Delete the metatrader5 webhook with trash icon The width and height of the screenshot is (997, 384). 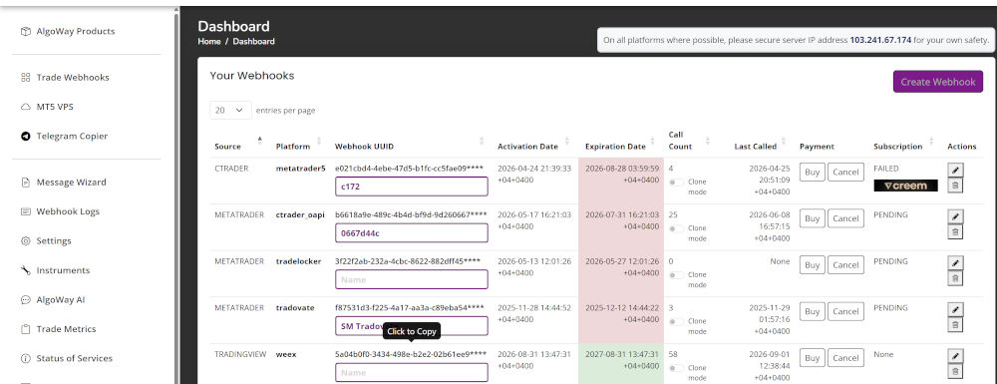click(954, 185)
